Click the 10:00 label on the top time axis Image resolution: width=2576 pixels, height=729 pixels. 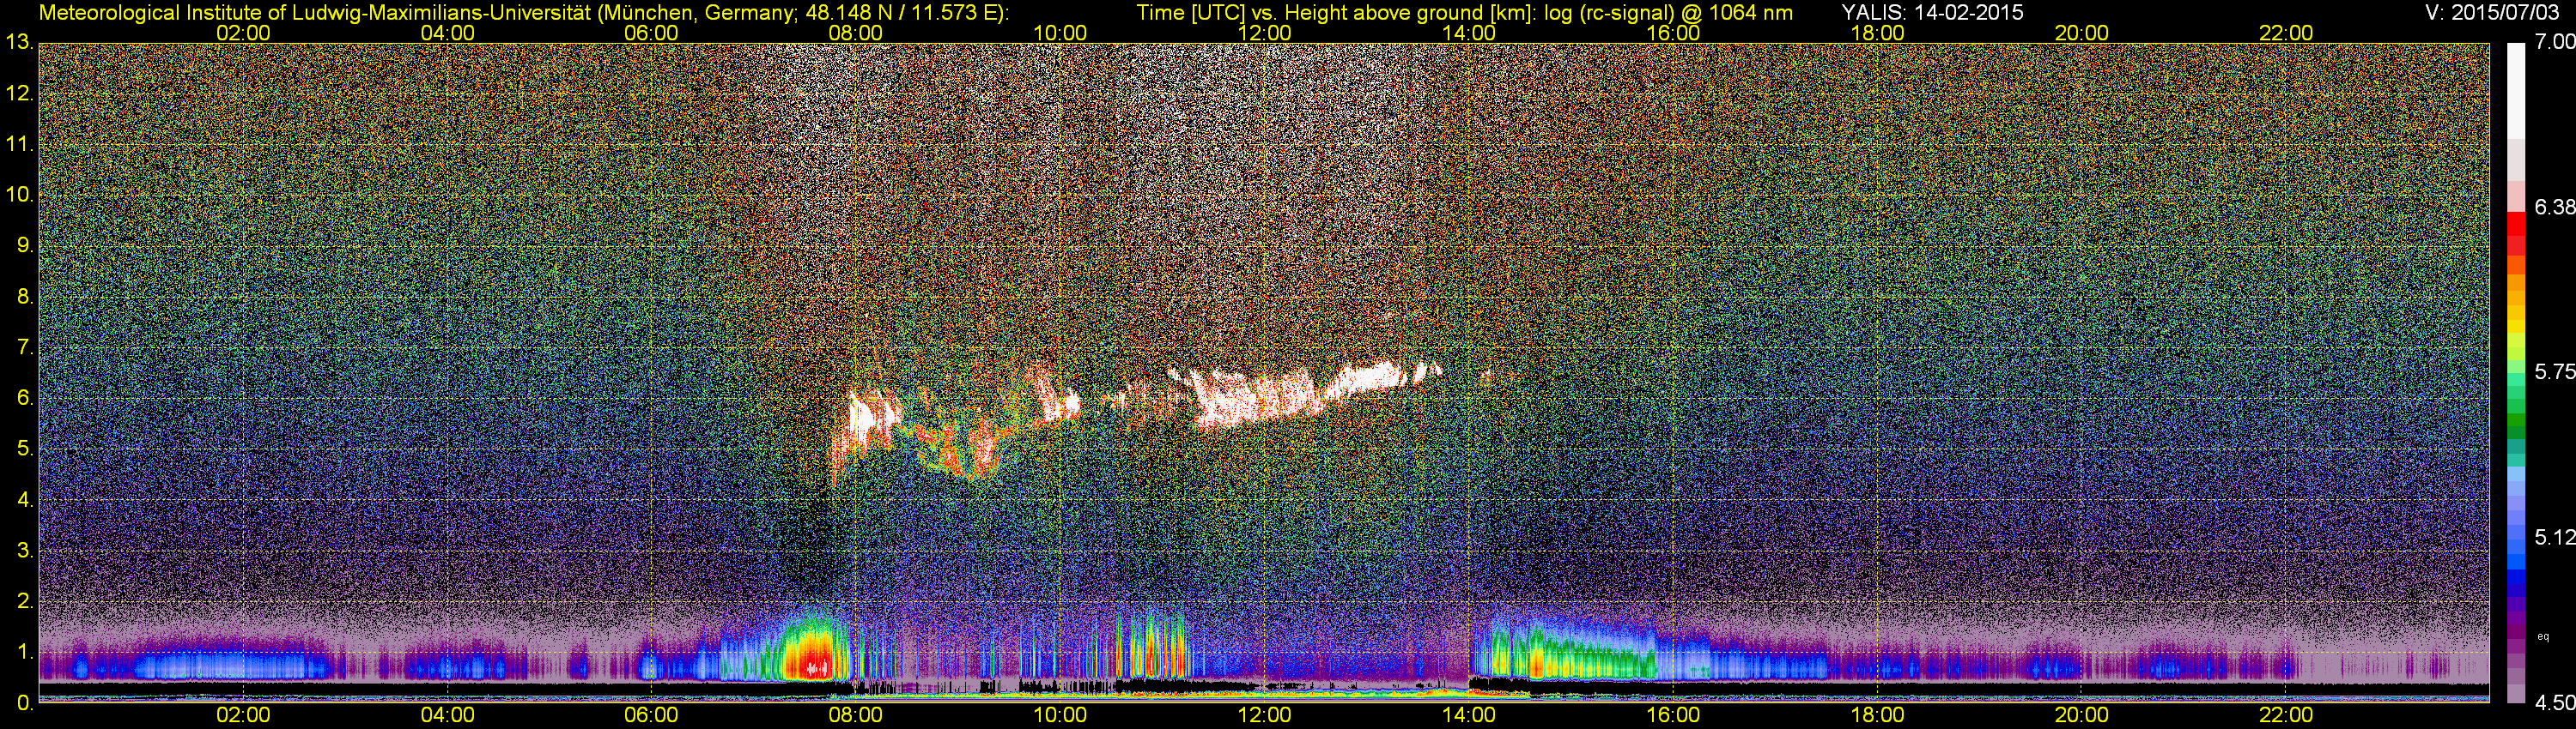1060,33
